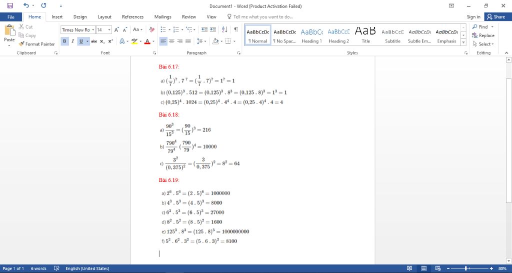Expand the Styles gallery More arrow
Image resolution: width=512 pixels, height=273 pixels.
pyautogui.click(x=463, y=42)
